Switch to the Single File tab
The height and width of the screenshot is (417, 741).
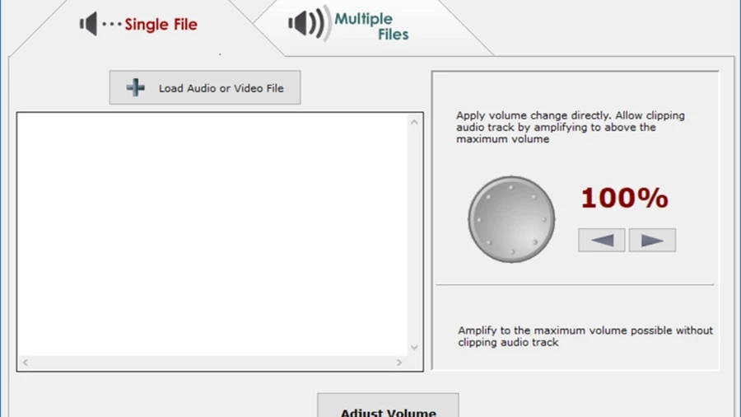click(x=138, y=24)
